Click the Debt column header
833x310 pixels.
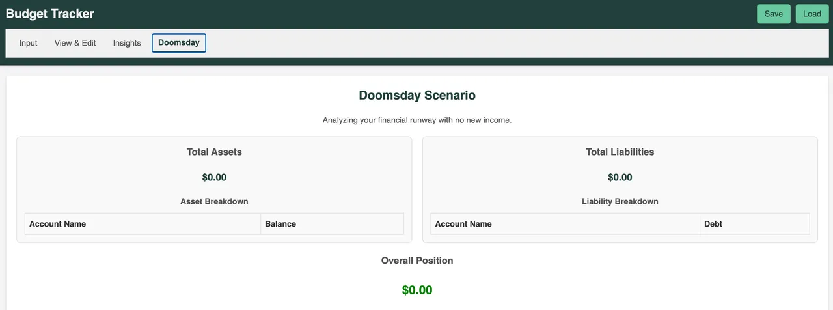click(x=755, y=224)
